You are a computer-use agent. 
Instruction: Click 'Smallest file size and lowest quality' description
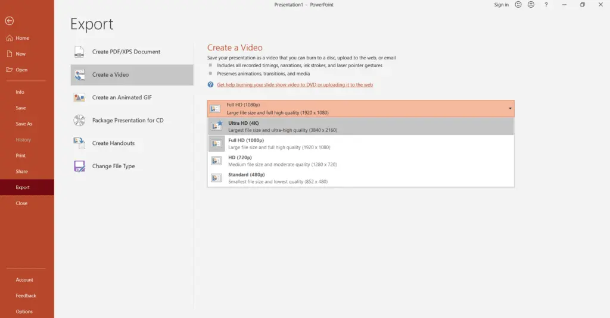[x=278, y=181]
